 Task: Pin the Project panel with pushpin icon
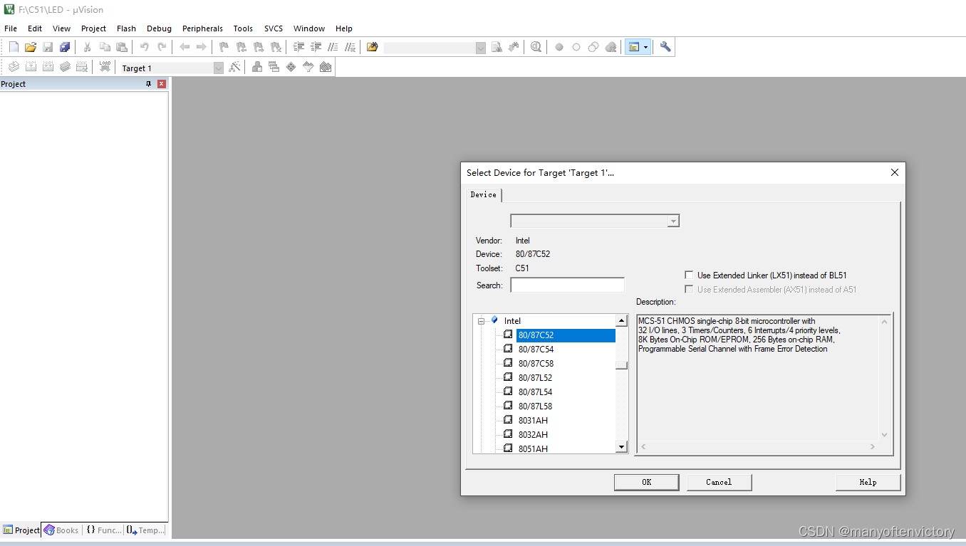point(149,84)
